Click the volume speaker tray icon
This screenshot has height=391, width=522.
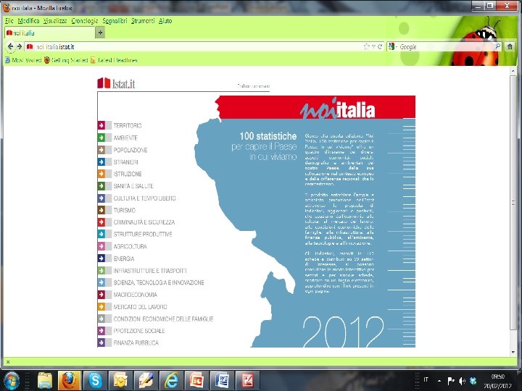[462, 381]
